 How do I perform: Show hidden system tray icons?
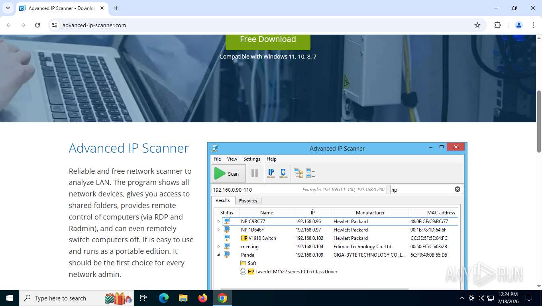pyautogui.click(x=462, y=298)
